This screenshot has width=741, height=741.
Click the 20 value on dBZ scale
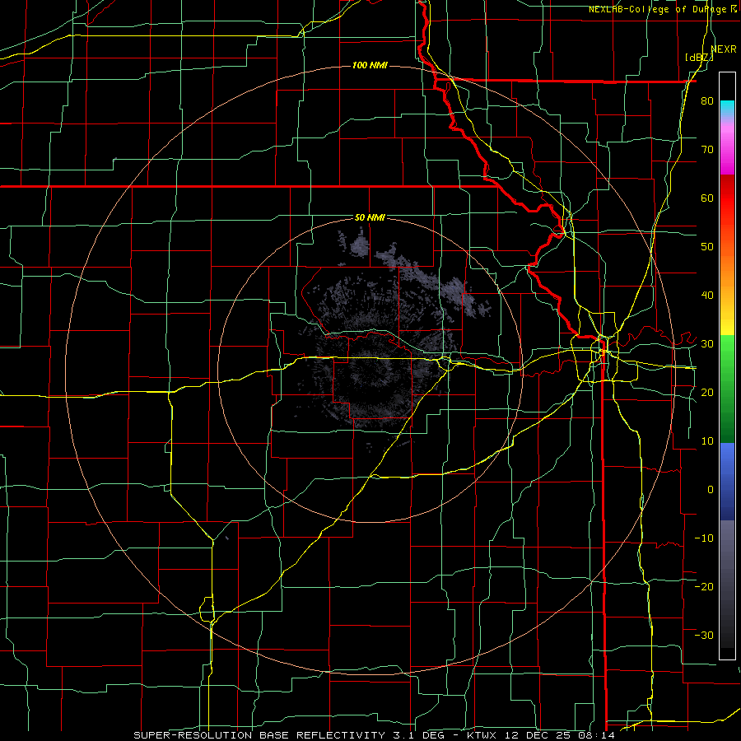(707, 392)
